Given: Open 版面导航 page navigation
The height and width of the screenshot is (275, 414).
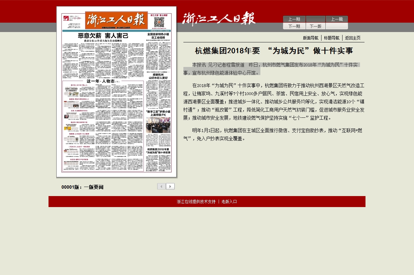Looking at the screenshot, I should point(310,38).
